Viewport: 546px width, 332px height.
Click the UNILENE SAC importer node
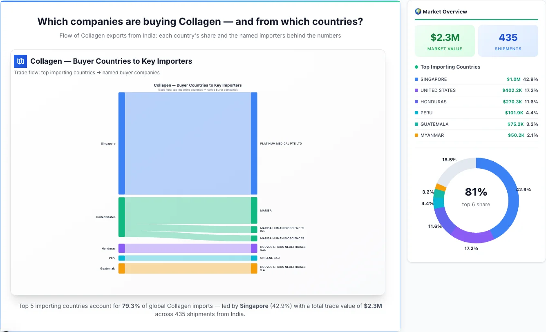[255, 258]
